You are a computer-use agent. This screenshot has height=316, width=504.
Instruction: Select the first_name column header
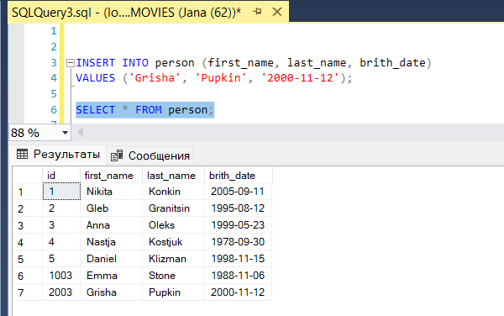tap(111, 176)
